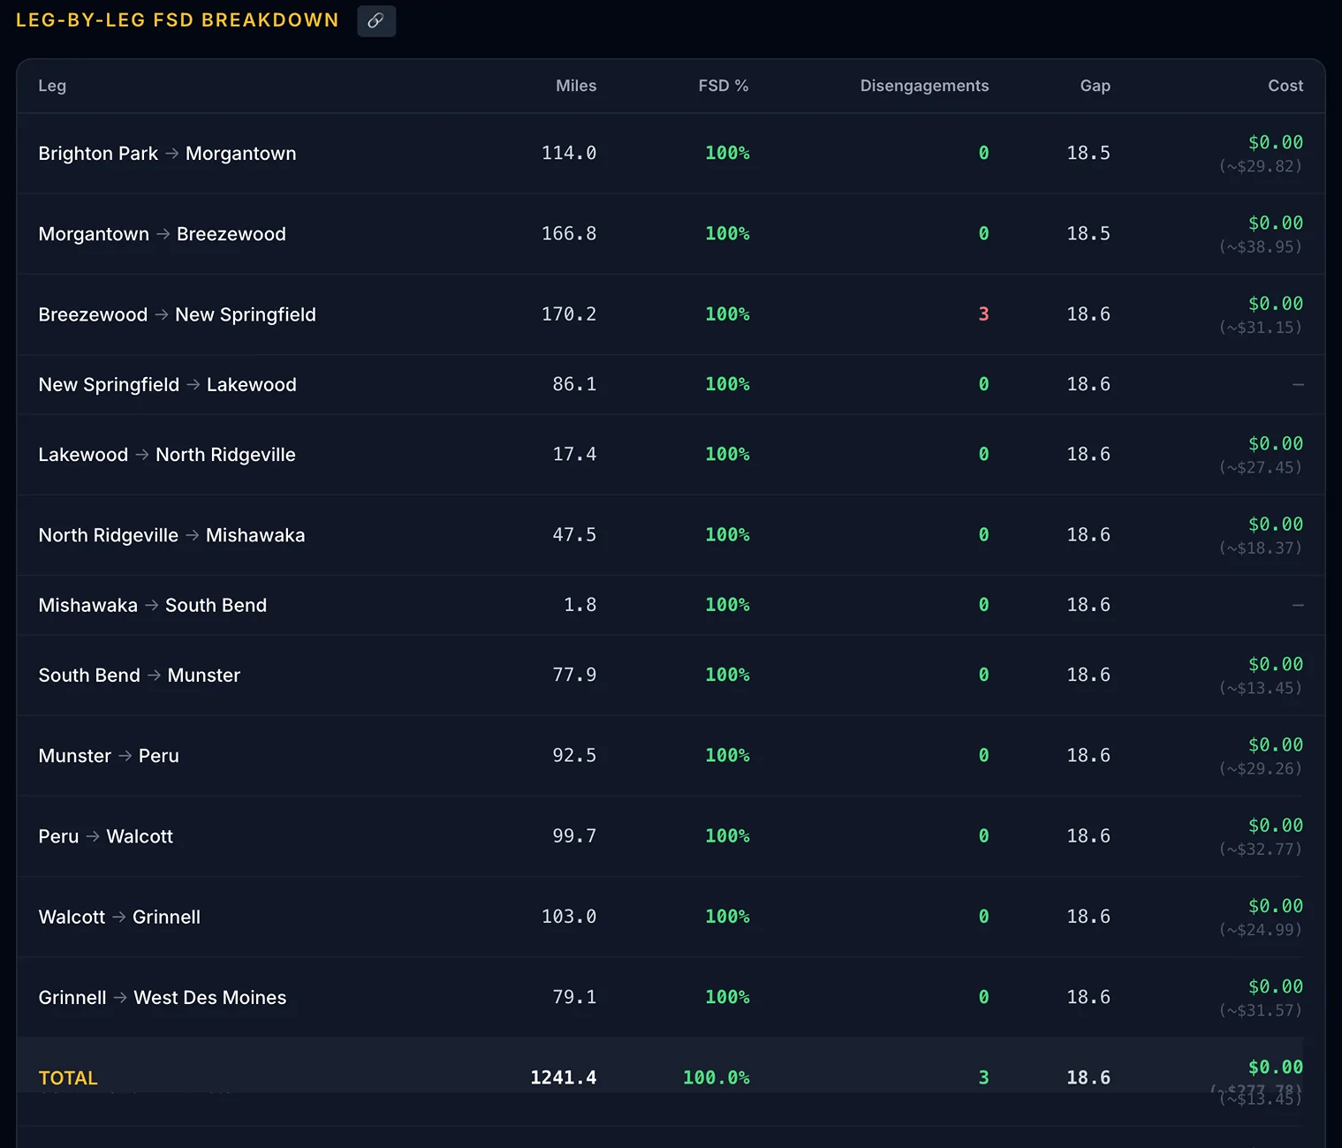Select the Brighton Park to Morgantown leg
Image resolution: width=1342 pixels, height=1148 pixels.
671,154
